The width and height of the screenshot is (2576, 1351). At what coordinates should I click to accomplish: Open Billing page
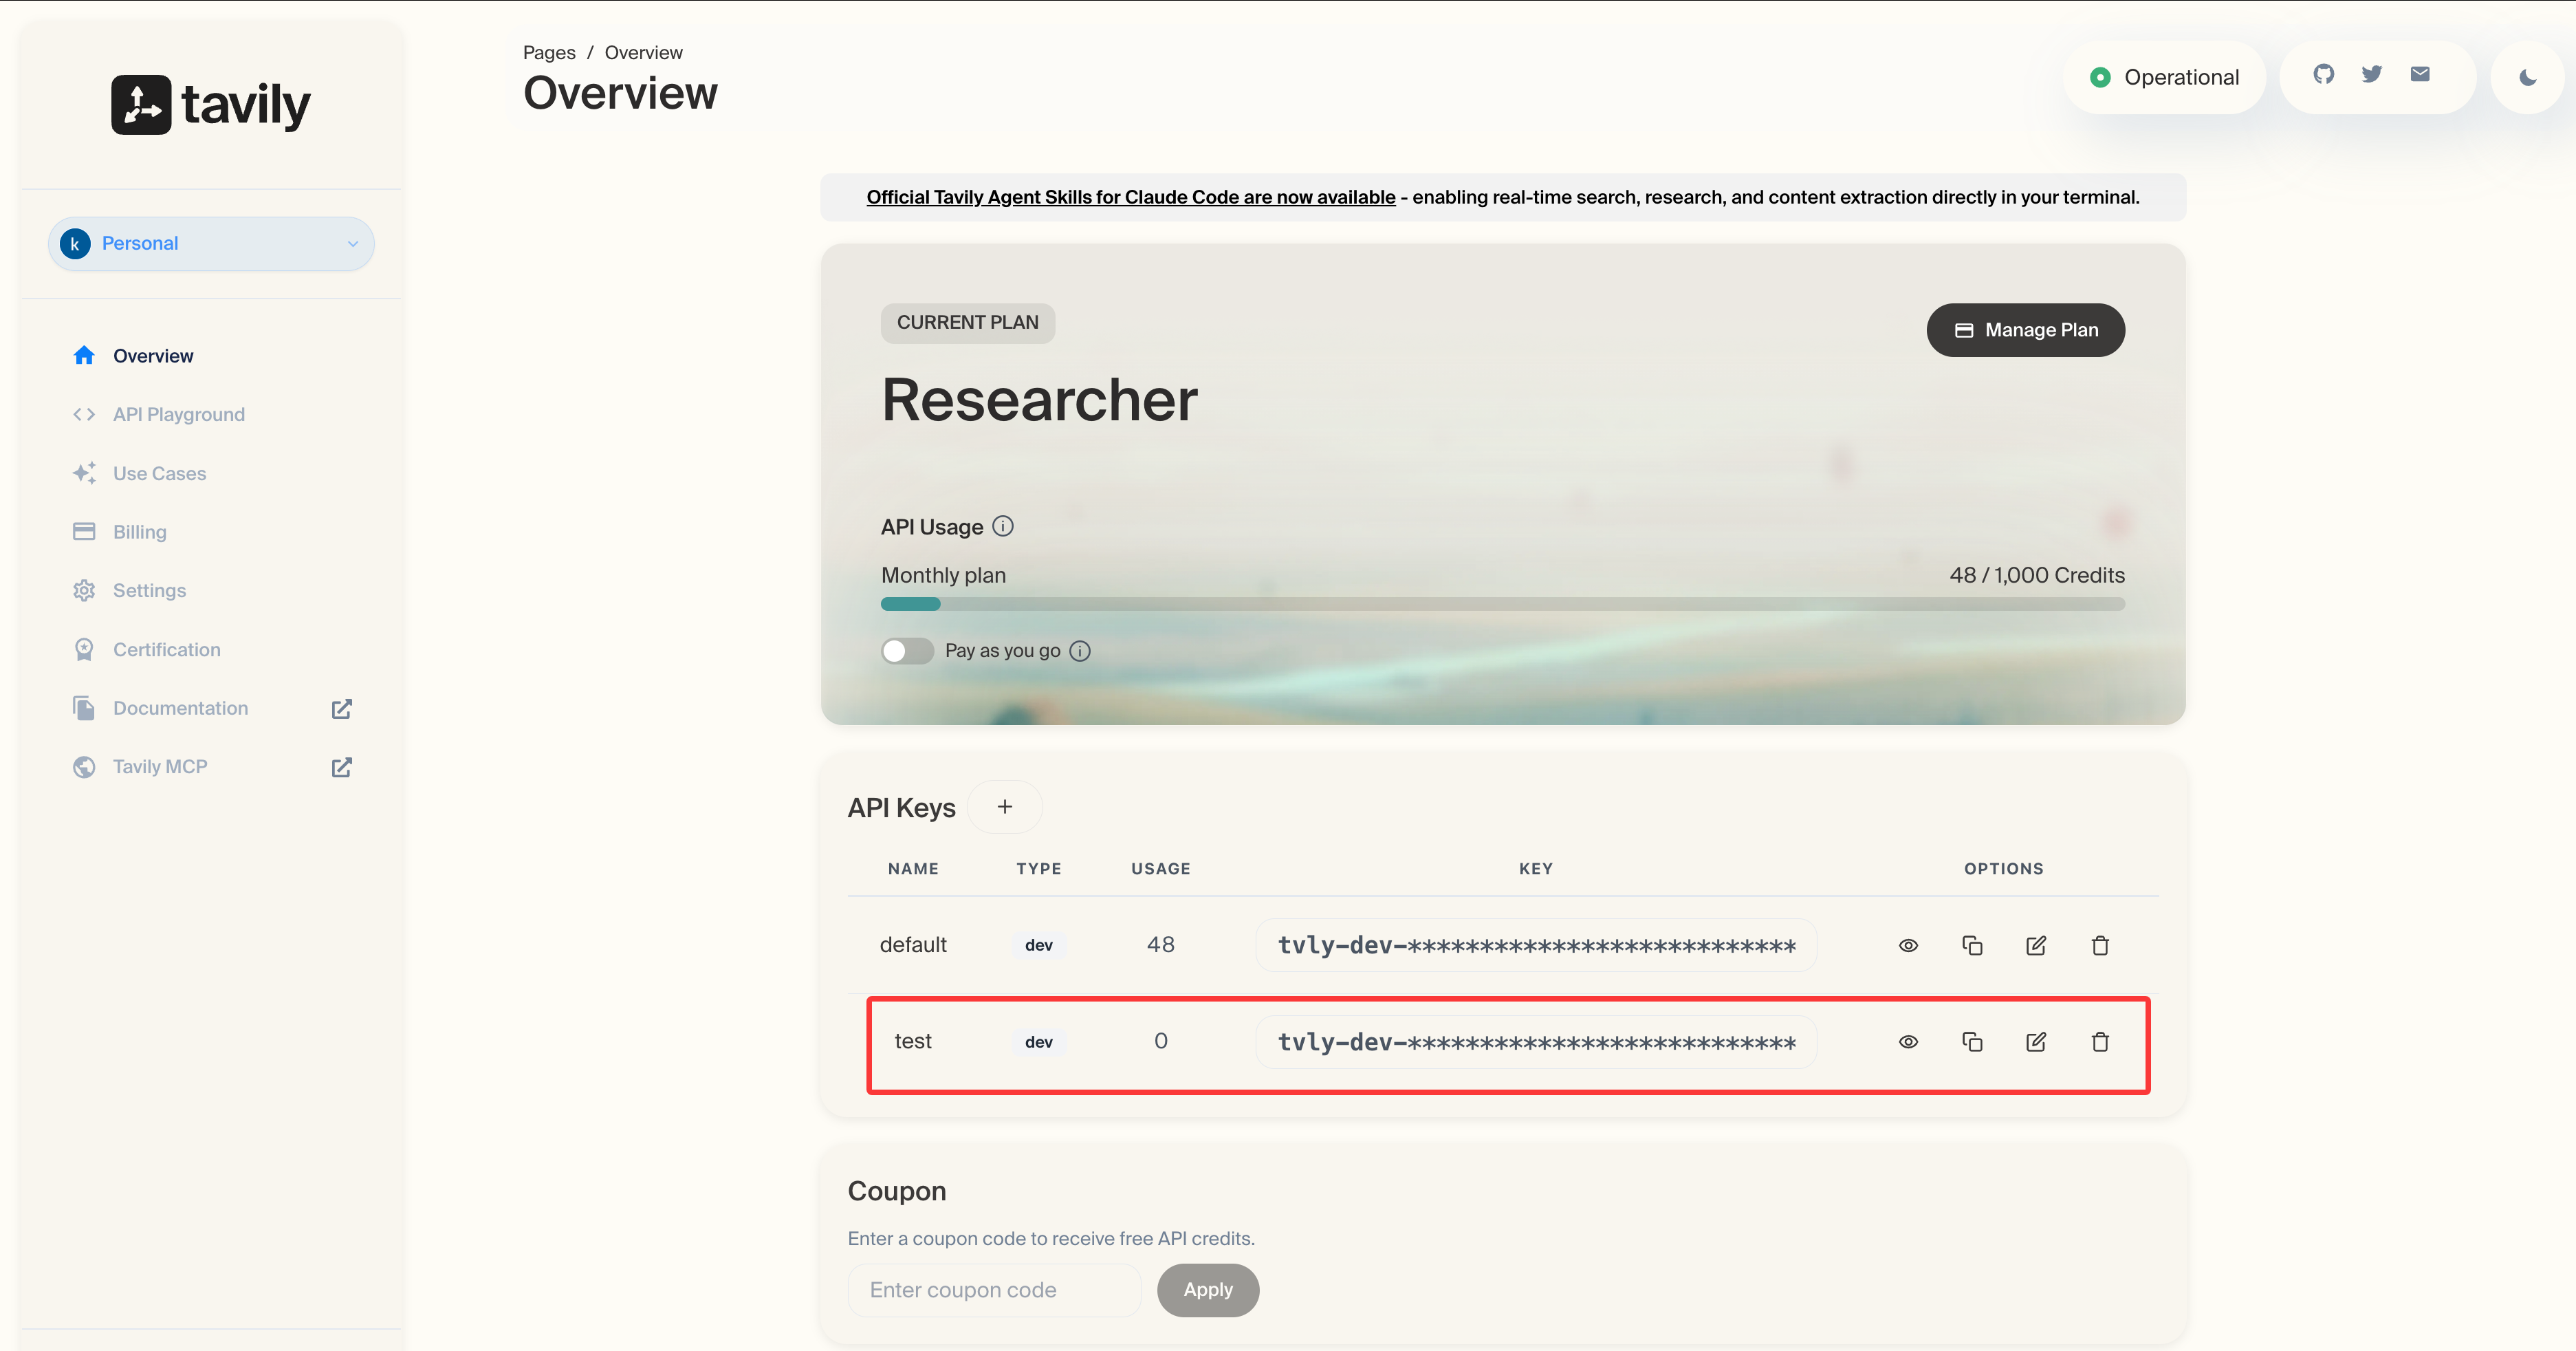[140, 532]
